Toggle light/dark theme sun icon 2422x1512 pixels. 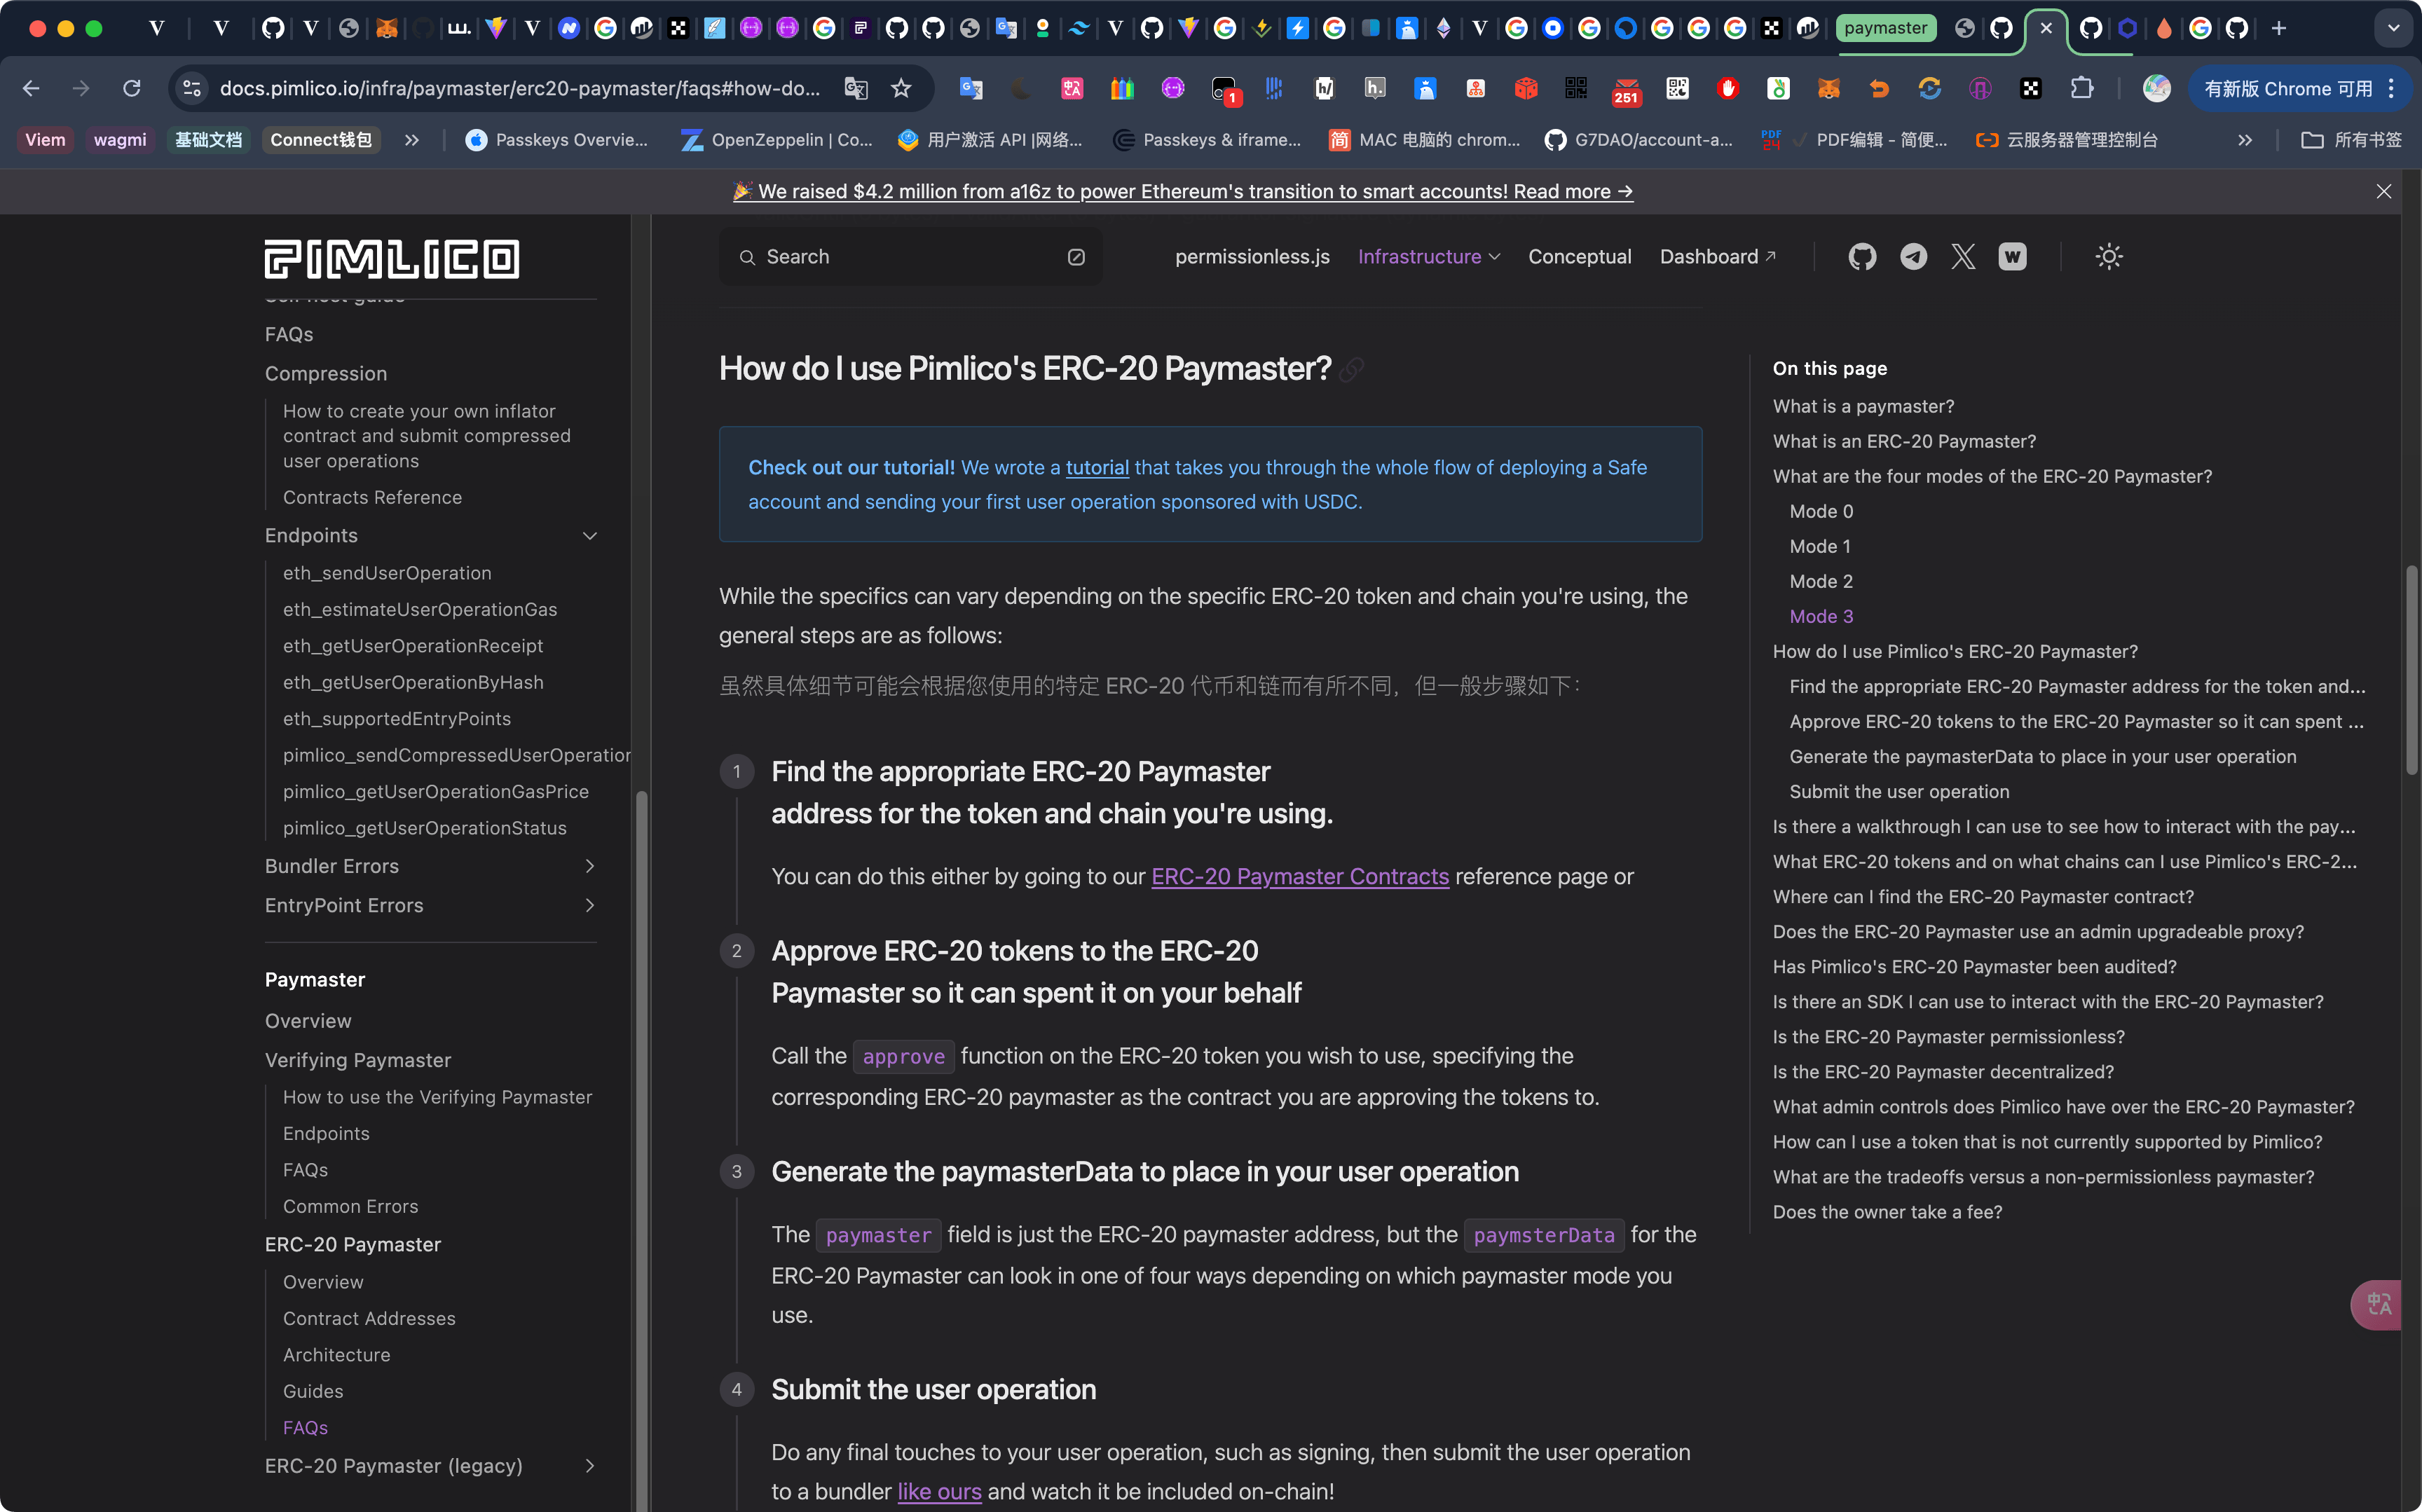point(2109,257)
